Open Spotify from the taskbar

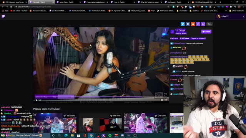click(x=110, y=135)
